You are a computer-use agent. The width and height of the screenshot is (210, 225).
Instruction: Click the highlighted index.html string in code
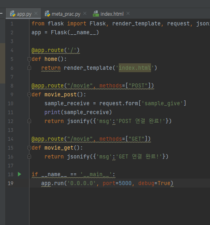pyautogui.click(x=134, y=68)
